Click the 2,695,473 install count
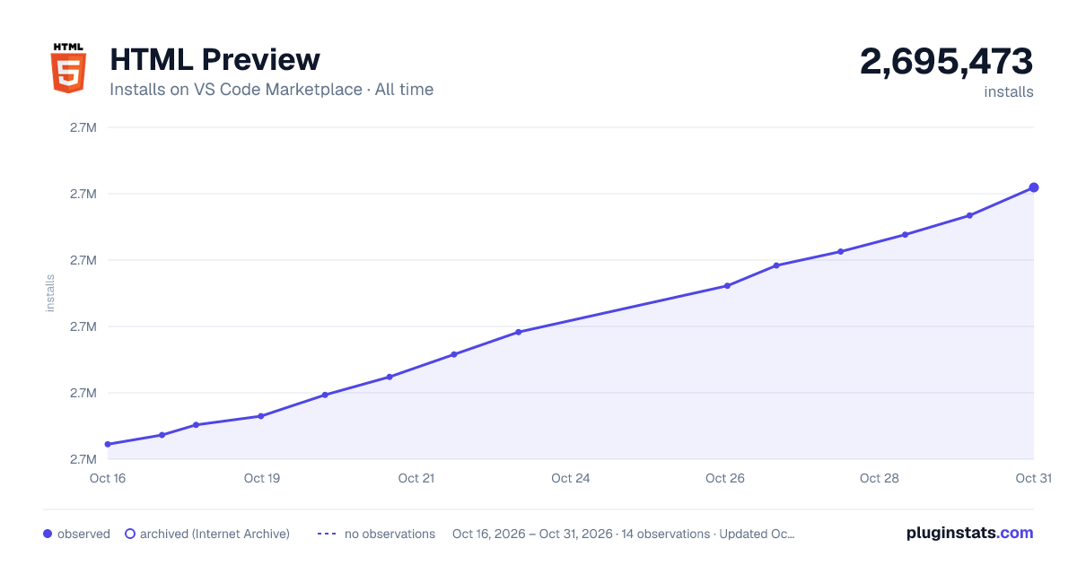 [947, 61]
